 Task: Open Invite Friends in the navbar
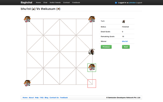[x=55, y=3]
